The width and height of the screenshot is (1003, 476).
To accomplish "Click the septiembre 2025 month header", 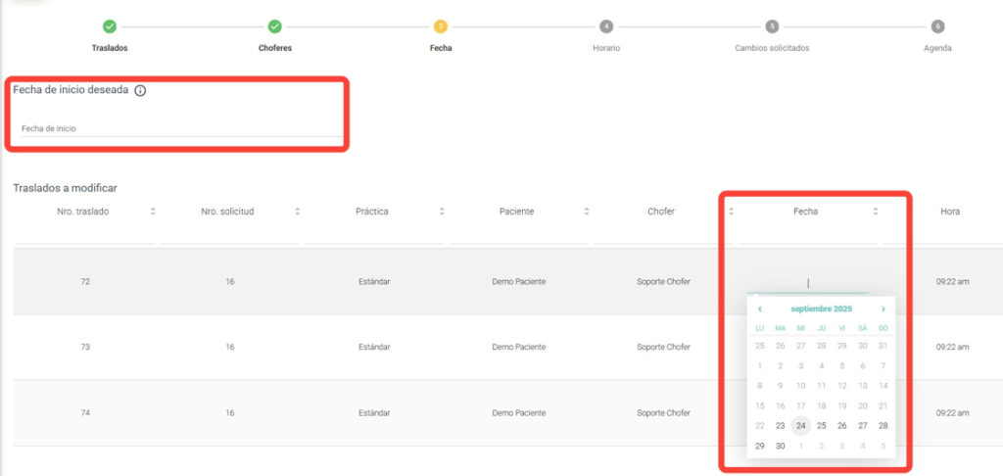I will [x=822, y=309].
